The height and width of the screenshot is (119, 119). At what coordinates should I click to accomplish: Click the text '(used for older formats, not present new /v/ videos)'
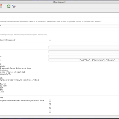tap(21, 80)
